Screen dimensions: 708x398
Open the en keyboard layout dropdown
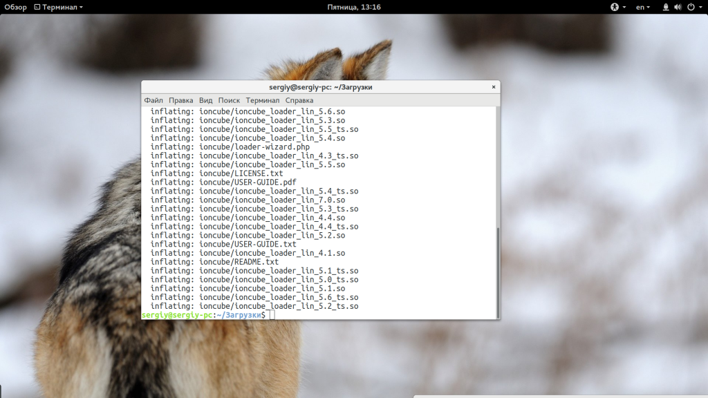click(x=642, y=7)
